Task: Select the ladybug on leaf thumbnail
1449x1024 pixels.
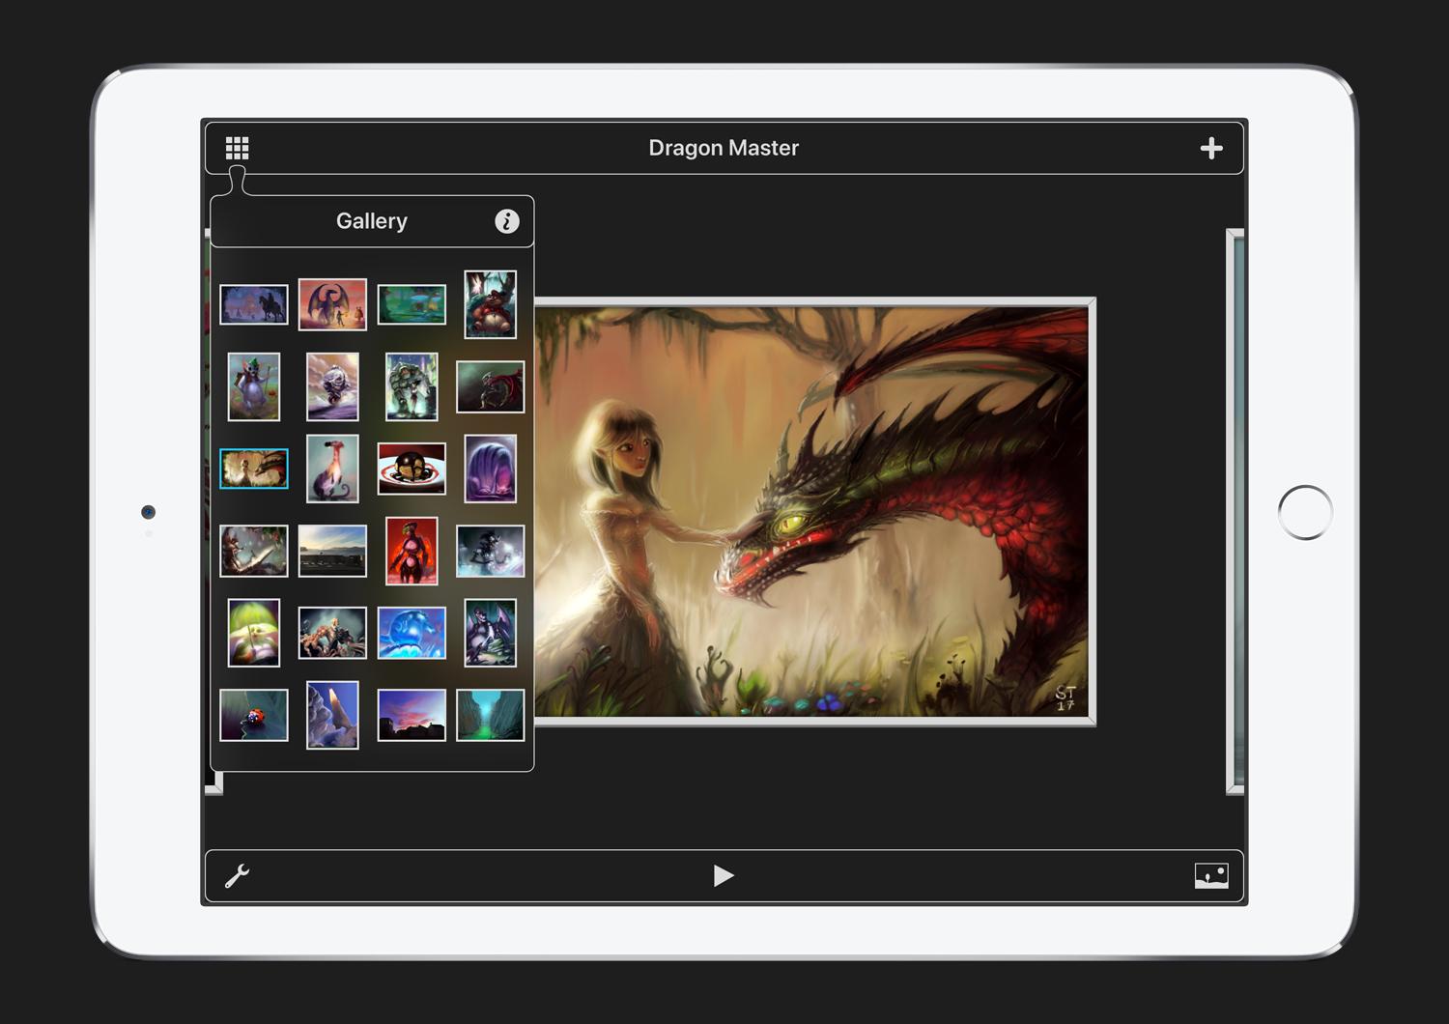Action: (x=254, y=715)
